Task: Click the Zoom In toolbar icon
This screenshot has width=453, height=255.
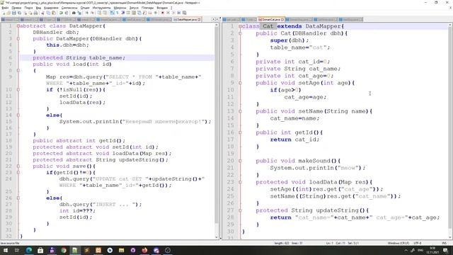Action: [x=86, y=13]
